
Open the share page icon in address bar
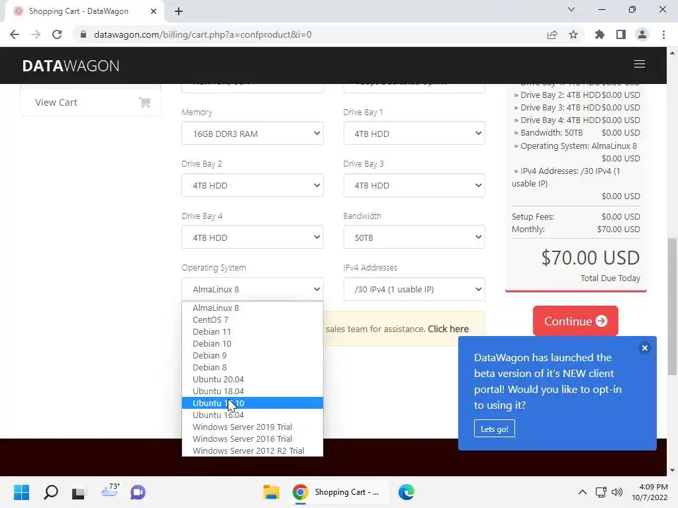click(552, 34)
